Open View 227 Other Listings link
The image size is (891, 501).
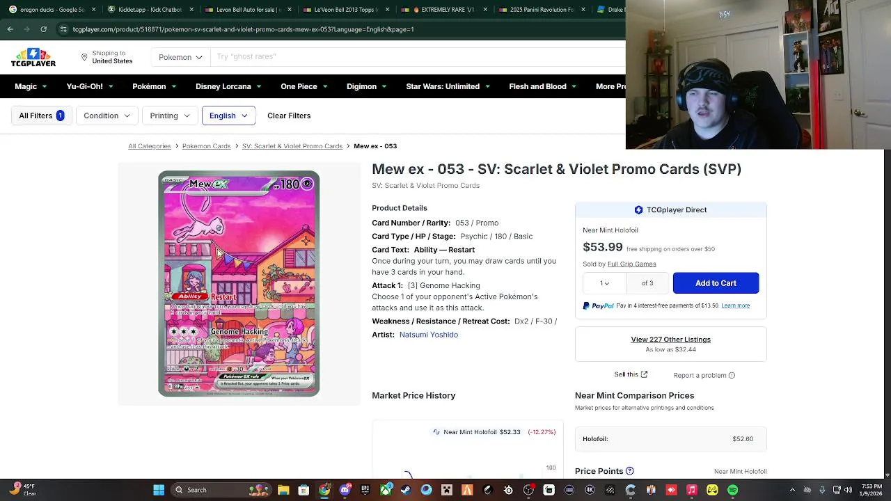[670, 340]
